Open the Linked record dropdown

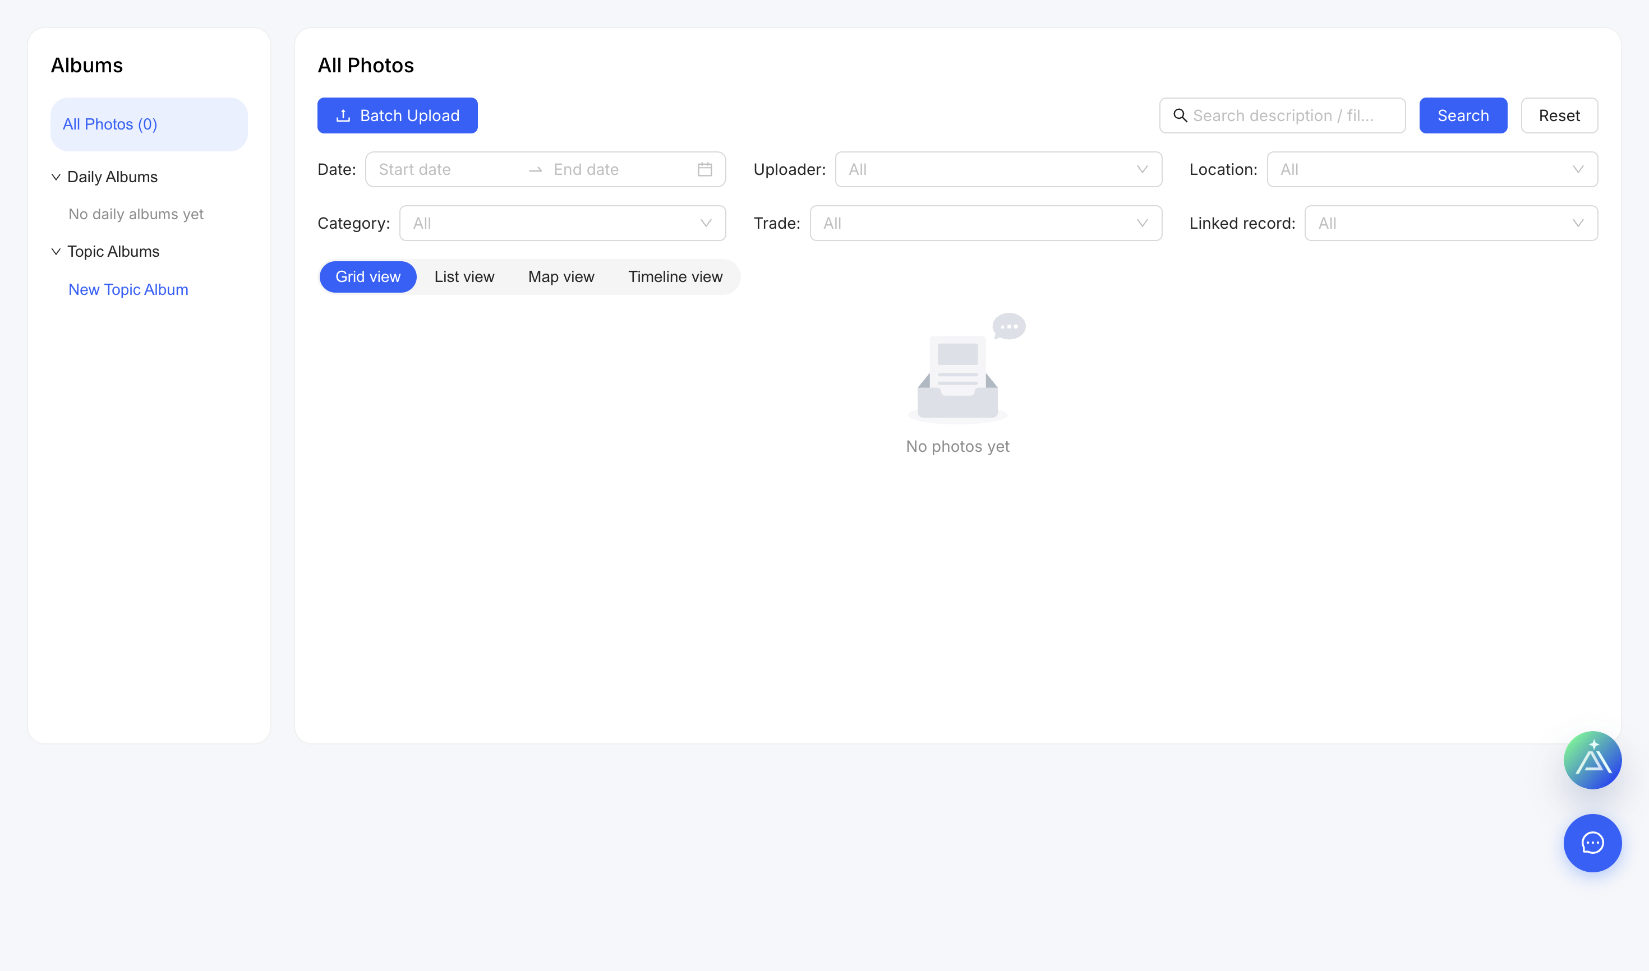coord(1450,223)
